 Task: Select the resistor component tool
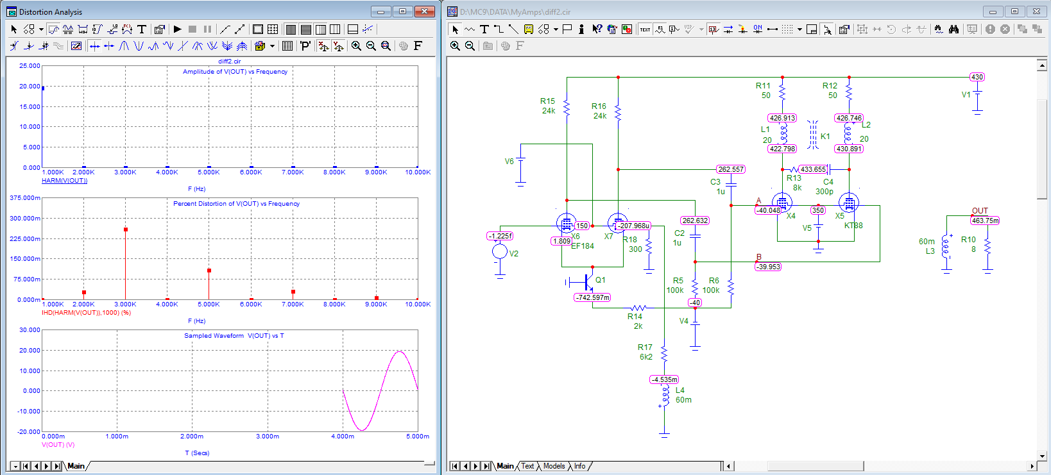pos(470,29)
